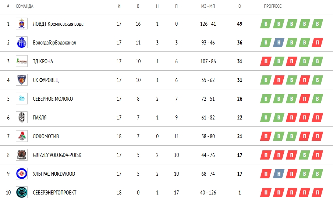Click the ПАКЛЯ team logo
This screenshot has height=200, width=333.
21,118
